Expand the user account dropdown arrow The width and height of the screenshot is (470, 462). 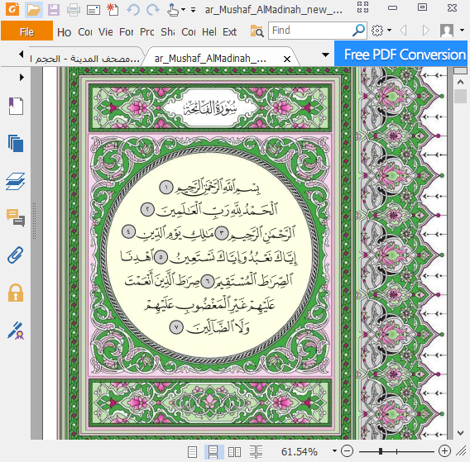point(462,31)
